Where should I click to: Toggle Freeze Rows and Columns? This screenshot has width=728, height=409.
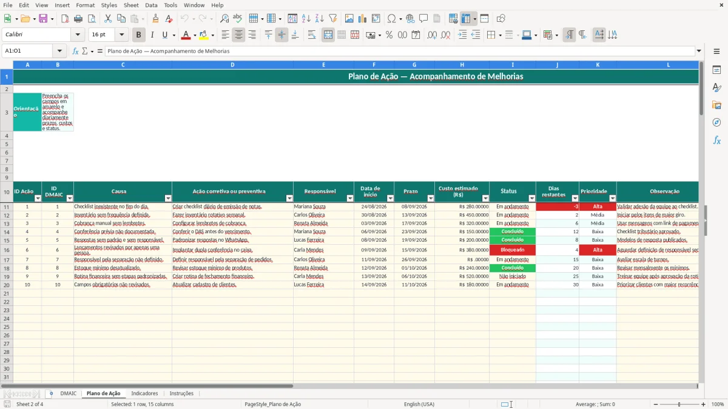coord(466,19)
